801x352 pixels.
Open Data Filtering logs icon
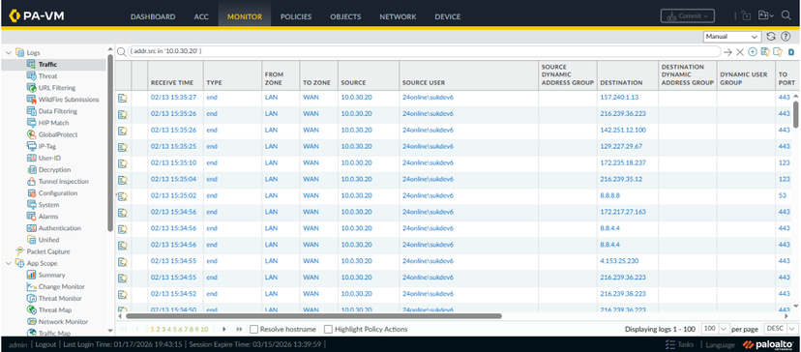pos(31,111)
